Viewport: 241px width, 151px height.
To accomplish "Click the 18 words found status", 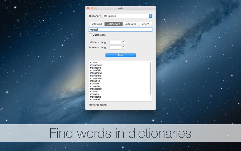I will (x=98, y=105).
